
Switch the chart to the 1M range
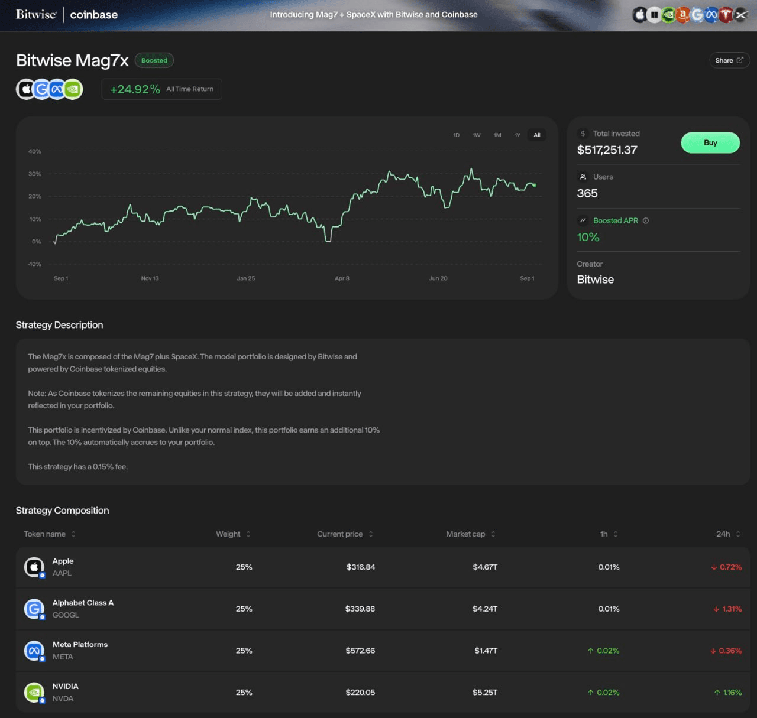tap(497, 135)
